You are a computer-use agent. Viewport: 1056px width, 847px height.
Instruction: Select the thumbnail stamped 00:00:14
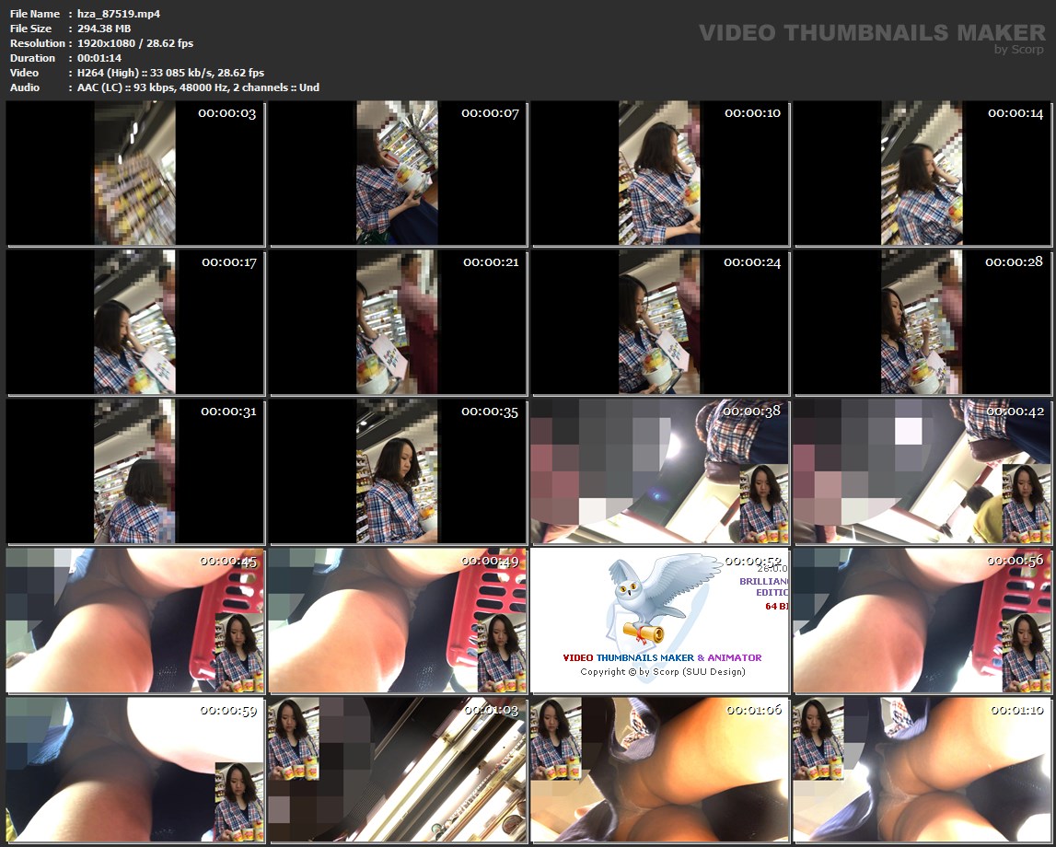(x=922, y=173)
